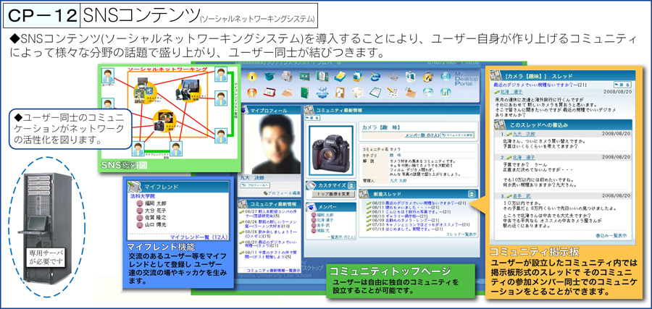Open the globe with bar chart icon
The image size is (652, 309).
point(446,93)
